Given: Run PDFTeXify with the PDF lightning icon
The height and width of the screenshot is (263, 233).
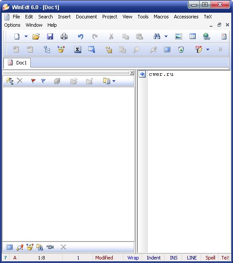Looking at the screenshot, I should click(199, 50).
